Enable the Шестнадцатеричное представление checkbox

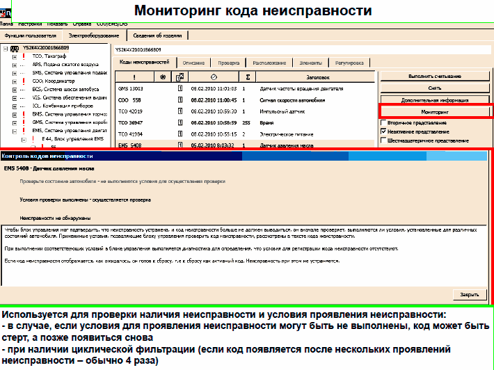point(383,140)
